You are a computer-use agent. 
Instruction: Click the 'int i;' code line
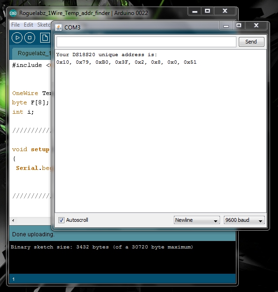(23, 112)
